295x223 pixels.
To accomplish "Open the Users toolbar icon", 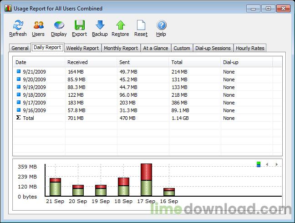I will coord(38,25).
